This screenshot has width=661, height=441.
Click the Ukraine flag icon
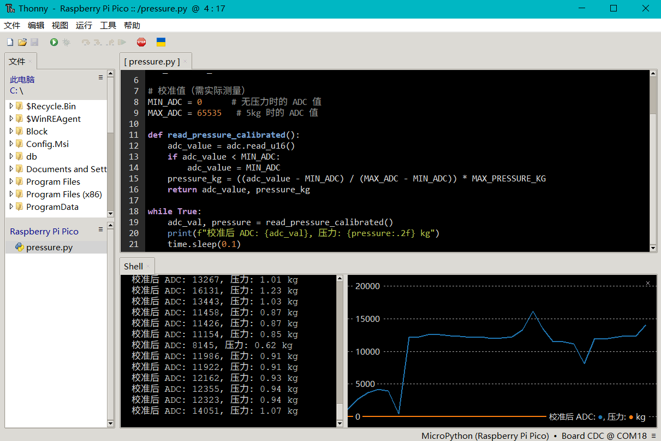point(161,42)
